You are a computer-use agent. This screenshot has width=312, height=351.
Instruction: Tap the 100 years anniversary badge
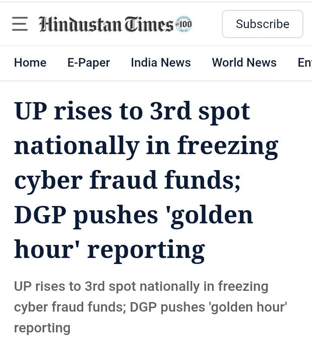coord(184,24)
